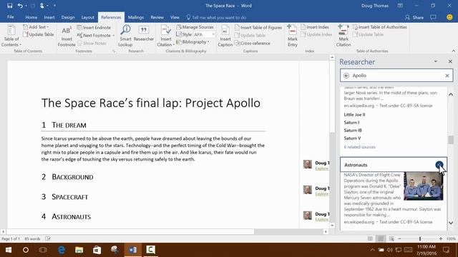Undo the last action
The image size is (458, 257).
coord(20,6)
